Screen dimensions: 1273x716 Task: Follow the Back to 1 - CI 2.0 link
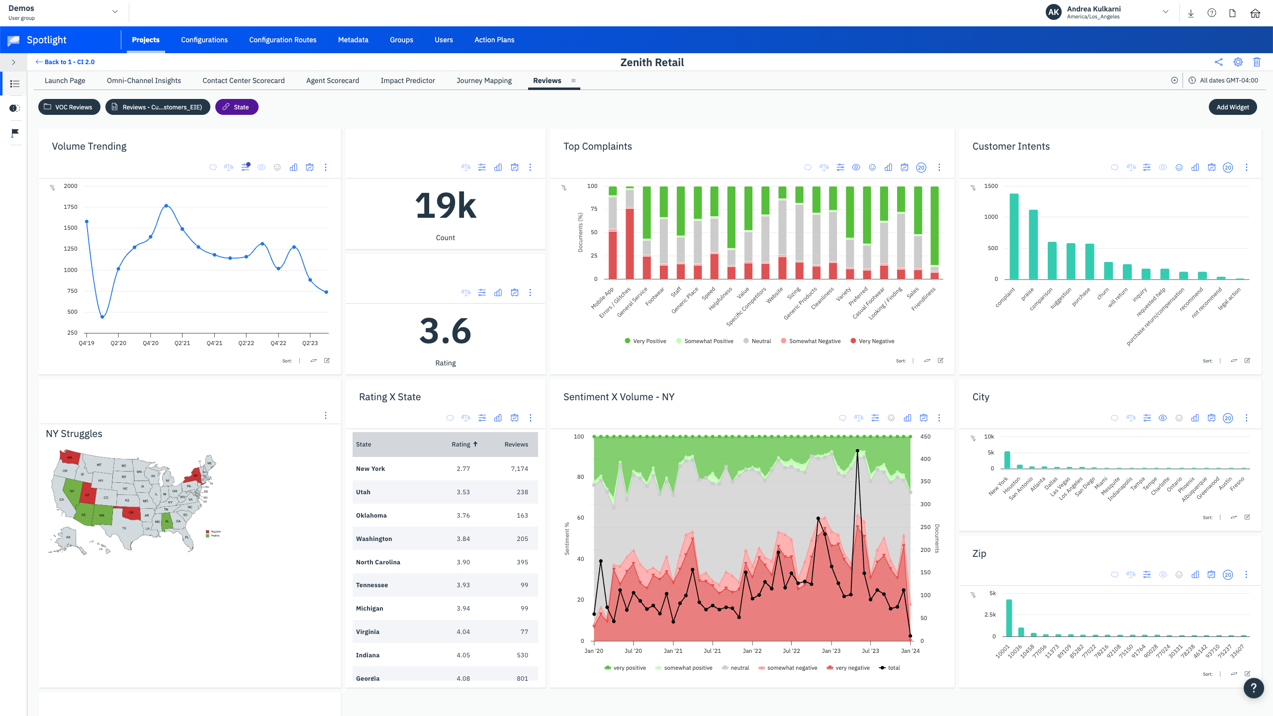(x=65, y=62)
